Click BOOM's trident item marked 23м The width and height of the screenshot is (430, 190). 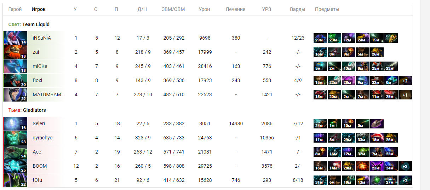click(377, 166)
